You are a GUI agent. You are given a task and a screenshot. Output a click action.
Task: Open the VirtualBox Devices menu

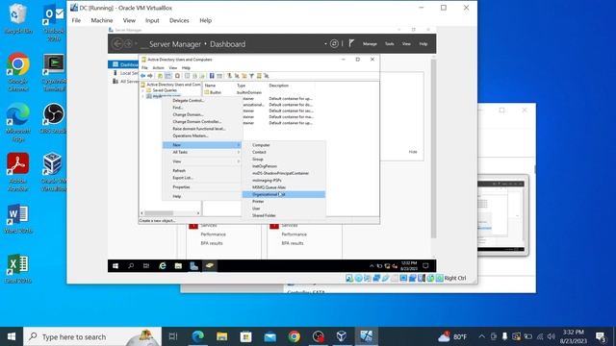179,20
